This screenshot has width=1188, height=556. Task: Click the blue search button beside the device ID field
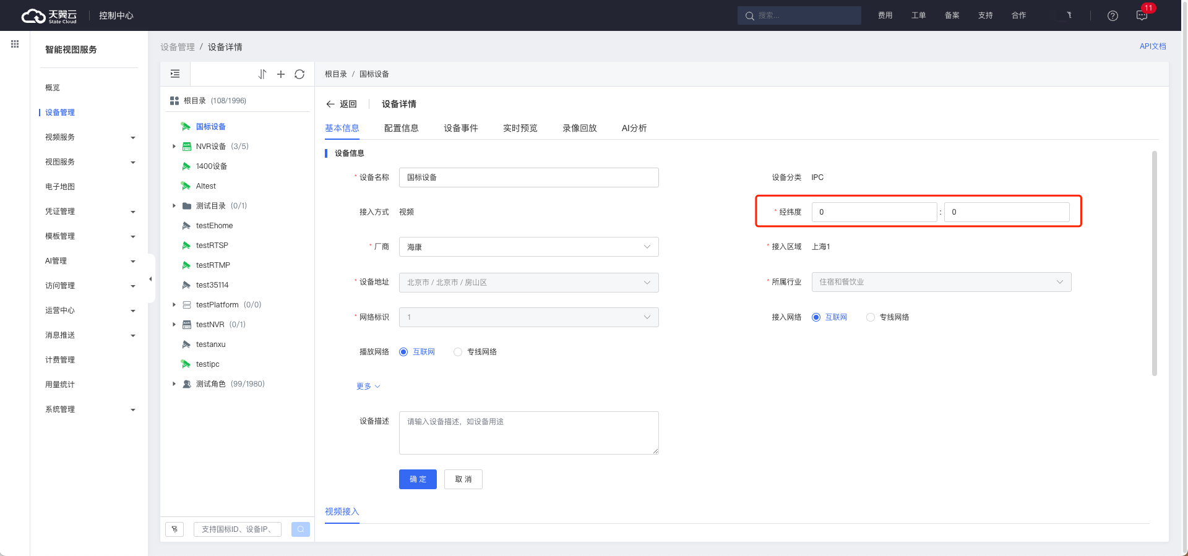[x=301, y=529]
